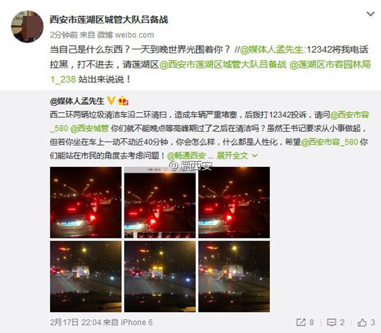The width and height of the screenshot is (381, 333).
Task: Open @媒体人孟先生 mention in repost text
Action: point(272,49)
